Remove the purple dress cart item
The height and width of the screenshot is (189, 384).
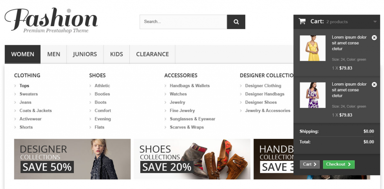(374, 84)
